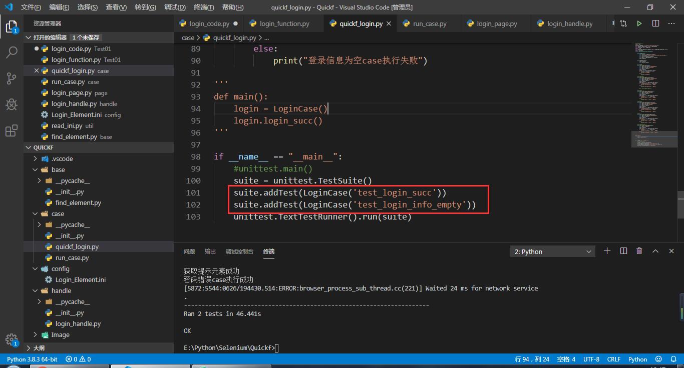Switch to login_function.py editor tab

(284, 23)
